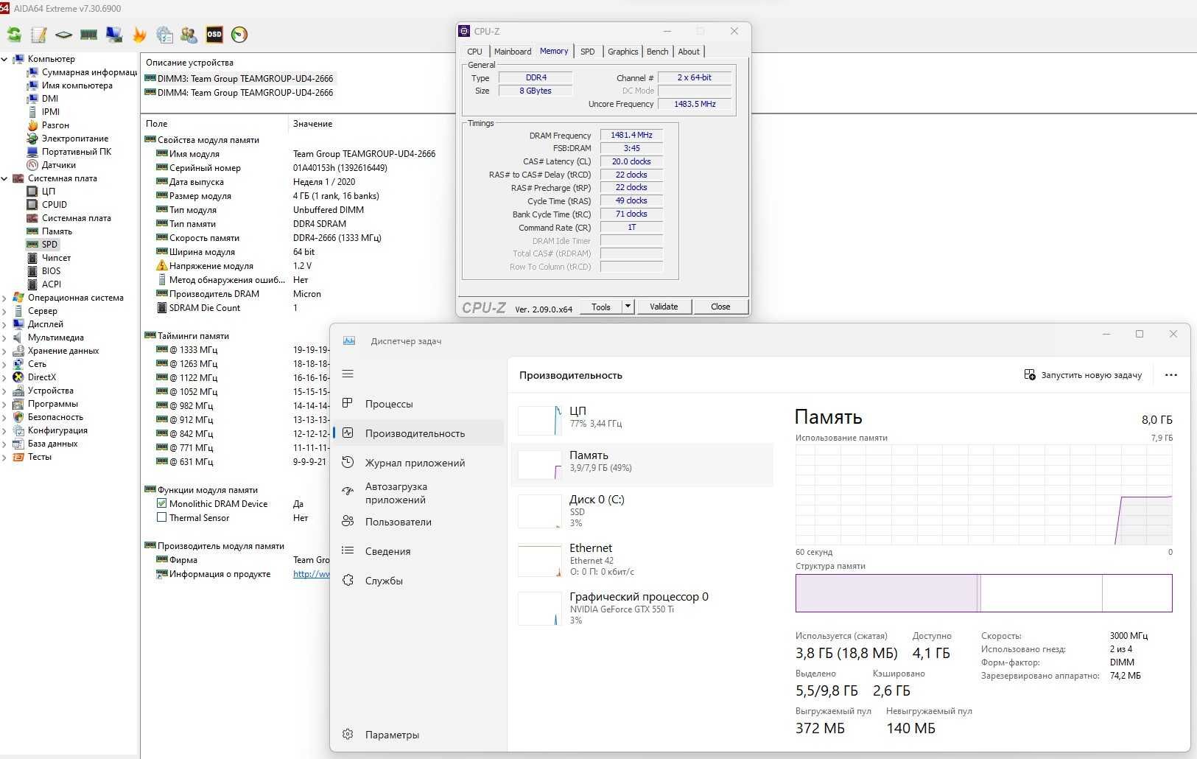Switch to the SPD tab in CPU-Z

point(587,52)
